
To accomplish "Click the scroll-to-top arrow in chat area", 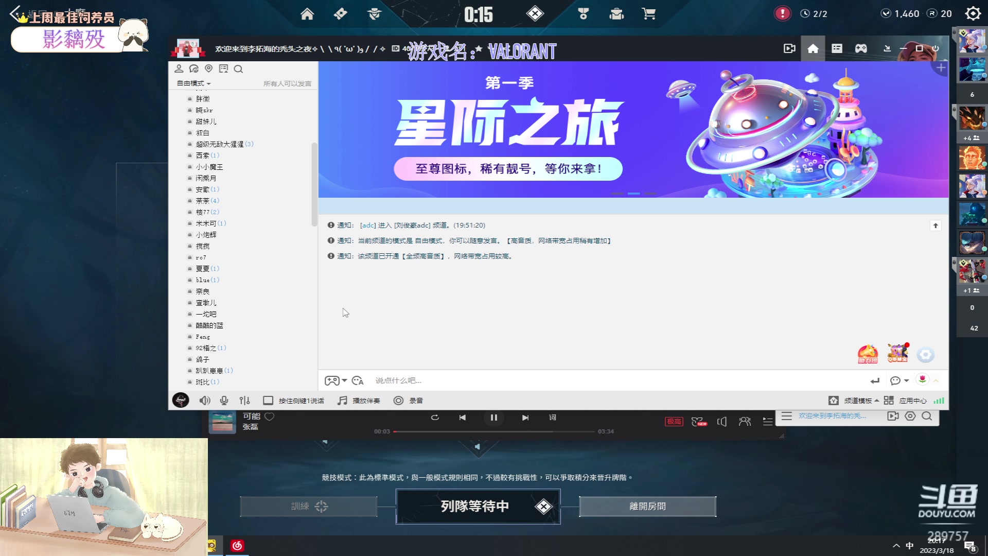I will [936, 225].
